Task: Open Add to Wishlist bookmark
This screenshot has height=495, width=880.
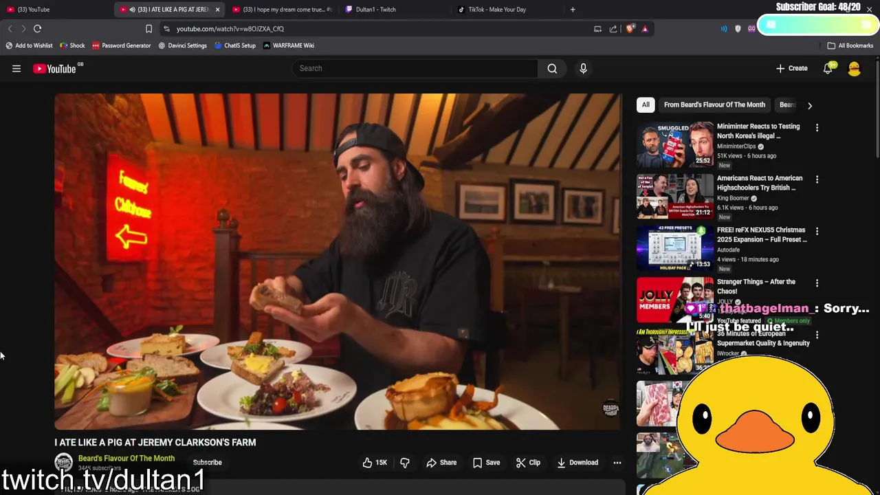Action: [29, 45]
